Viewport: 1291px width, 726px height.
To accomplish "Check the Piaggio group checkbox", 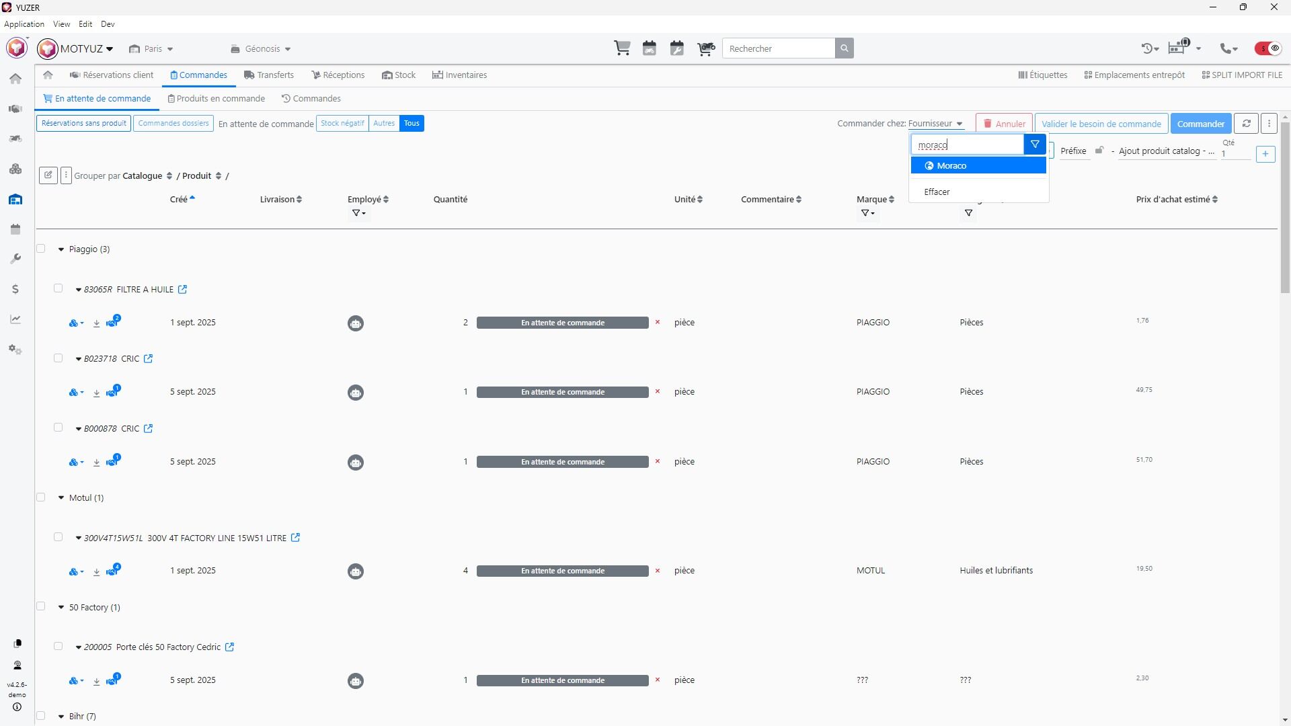I will (41, 249).
